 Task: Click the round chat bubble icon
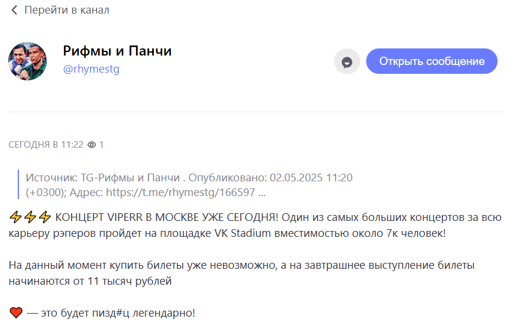coord(347,61)
